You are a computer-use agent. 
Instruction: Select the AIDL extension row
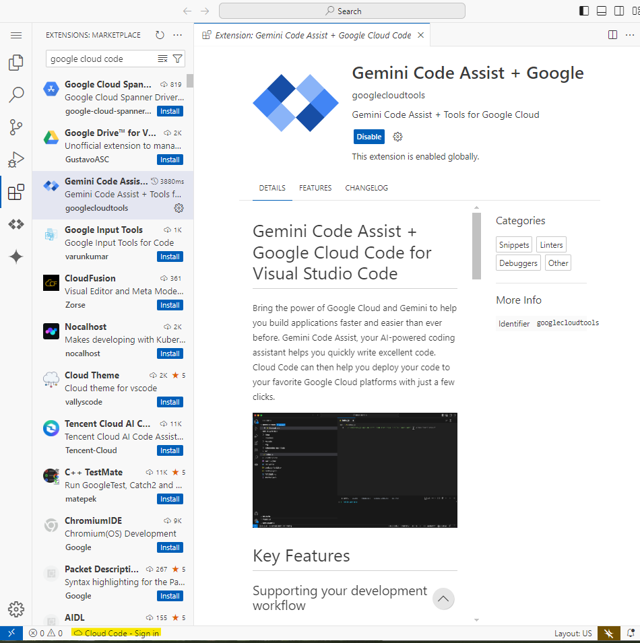(x=113, y=618)
